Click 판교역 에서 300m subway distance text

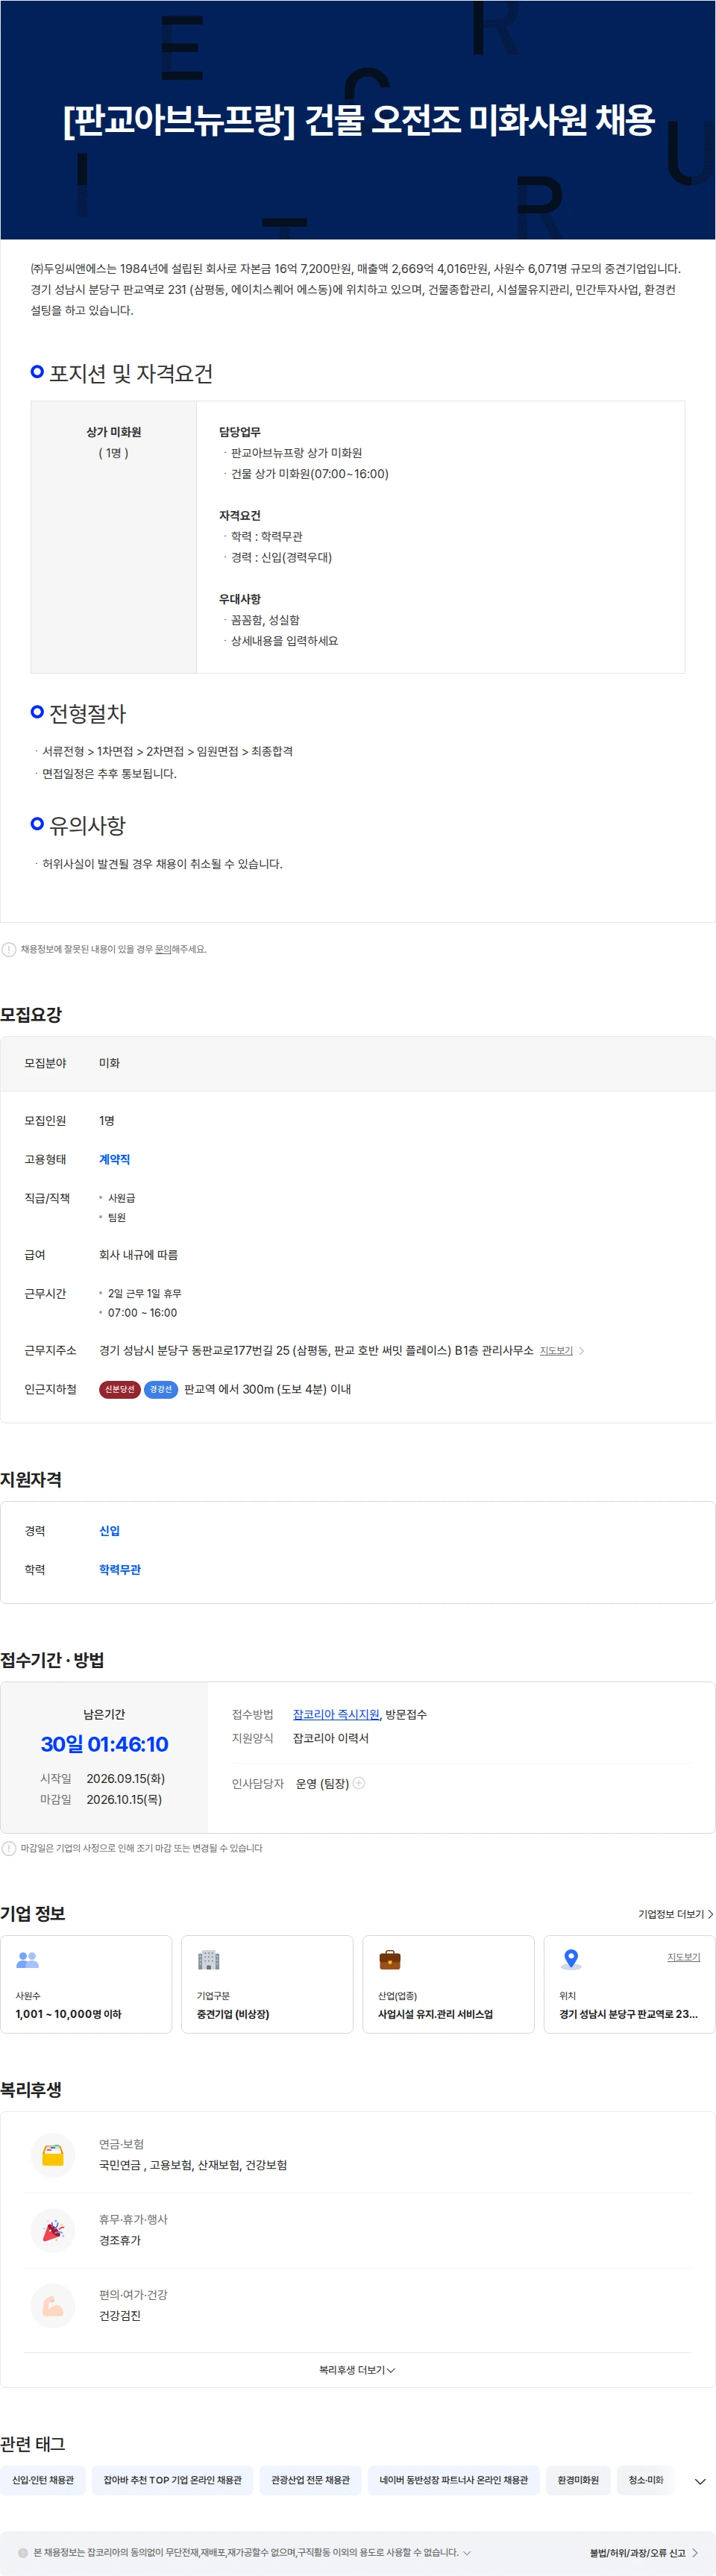pos(267,1389)
